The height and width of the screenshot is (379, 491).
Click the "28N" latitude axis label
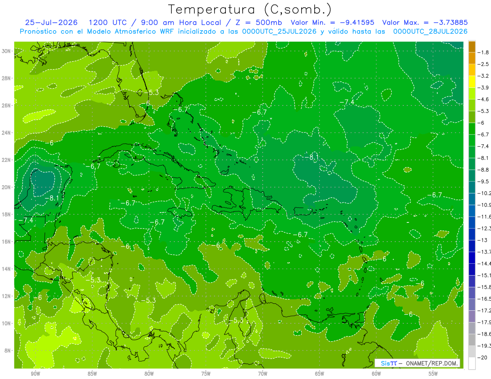(x=7, y=78)
